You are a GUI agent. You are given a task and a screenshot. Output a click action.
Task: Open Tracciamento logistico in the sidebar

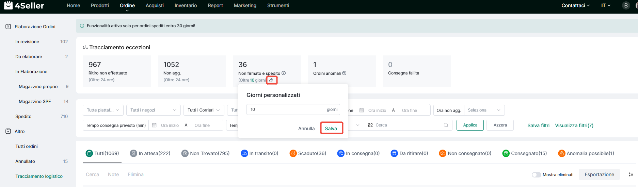(x=39, y=176)
